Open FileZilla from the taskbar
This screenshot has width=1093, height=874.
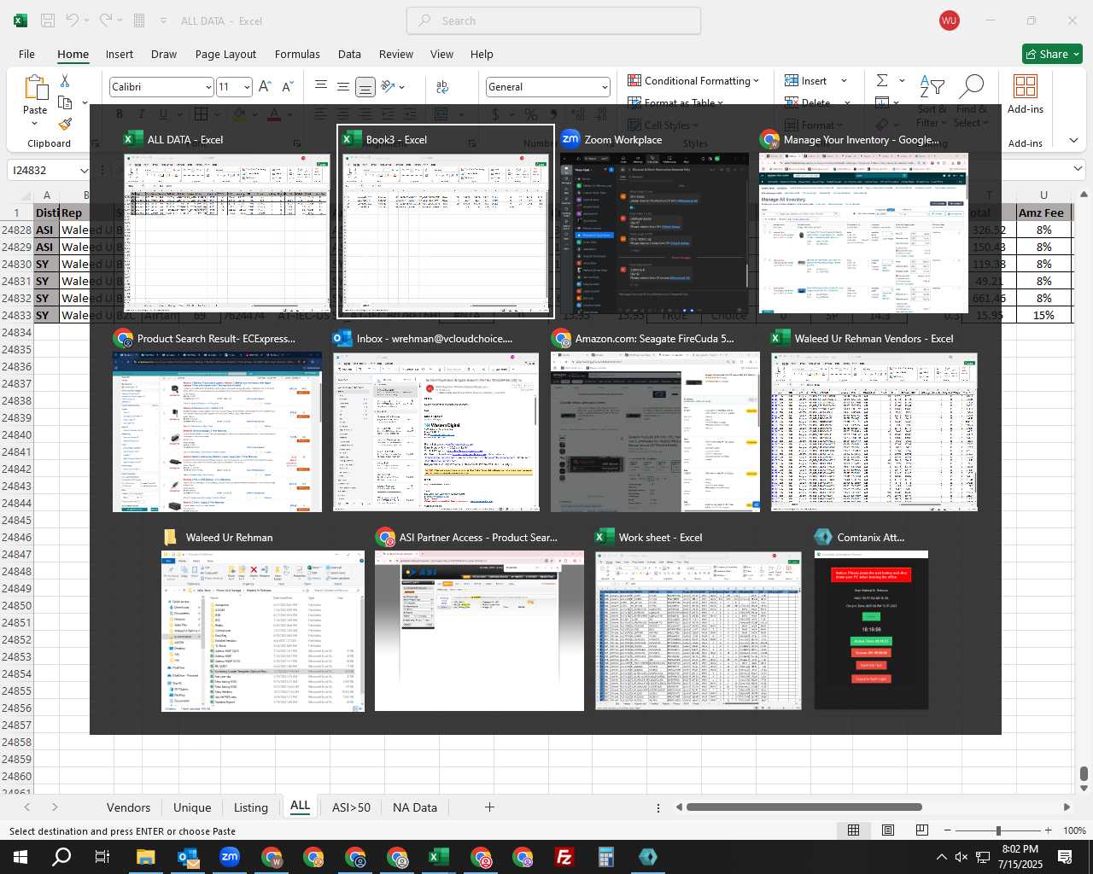point(564,857)
